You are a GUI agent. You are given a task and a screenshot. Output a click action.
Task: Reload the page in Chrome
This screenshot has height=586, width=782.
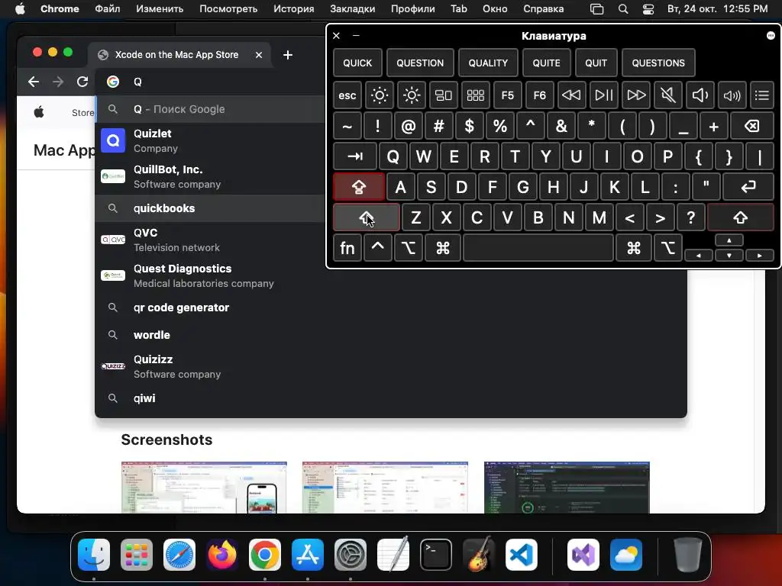click(x=82, y=82)
